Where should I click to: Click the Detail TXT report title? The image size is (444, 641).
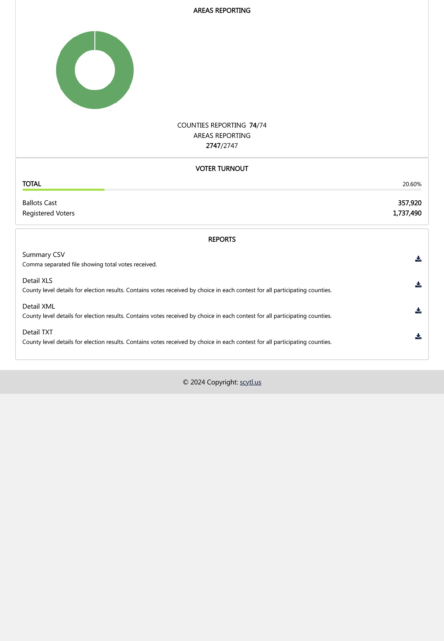tap(38, 332)
